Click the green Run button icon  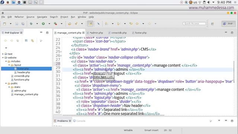click(x=43, y=24)
